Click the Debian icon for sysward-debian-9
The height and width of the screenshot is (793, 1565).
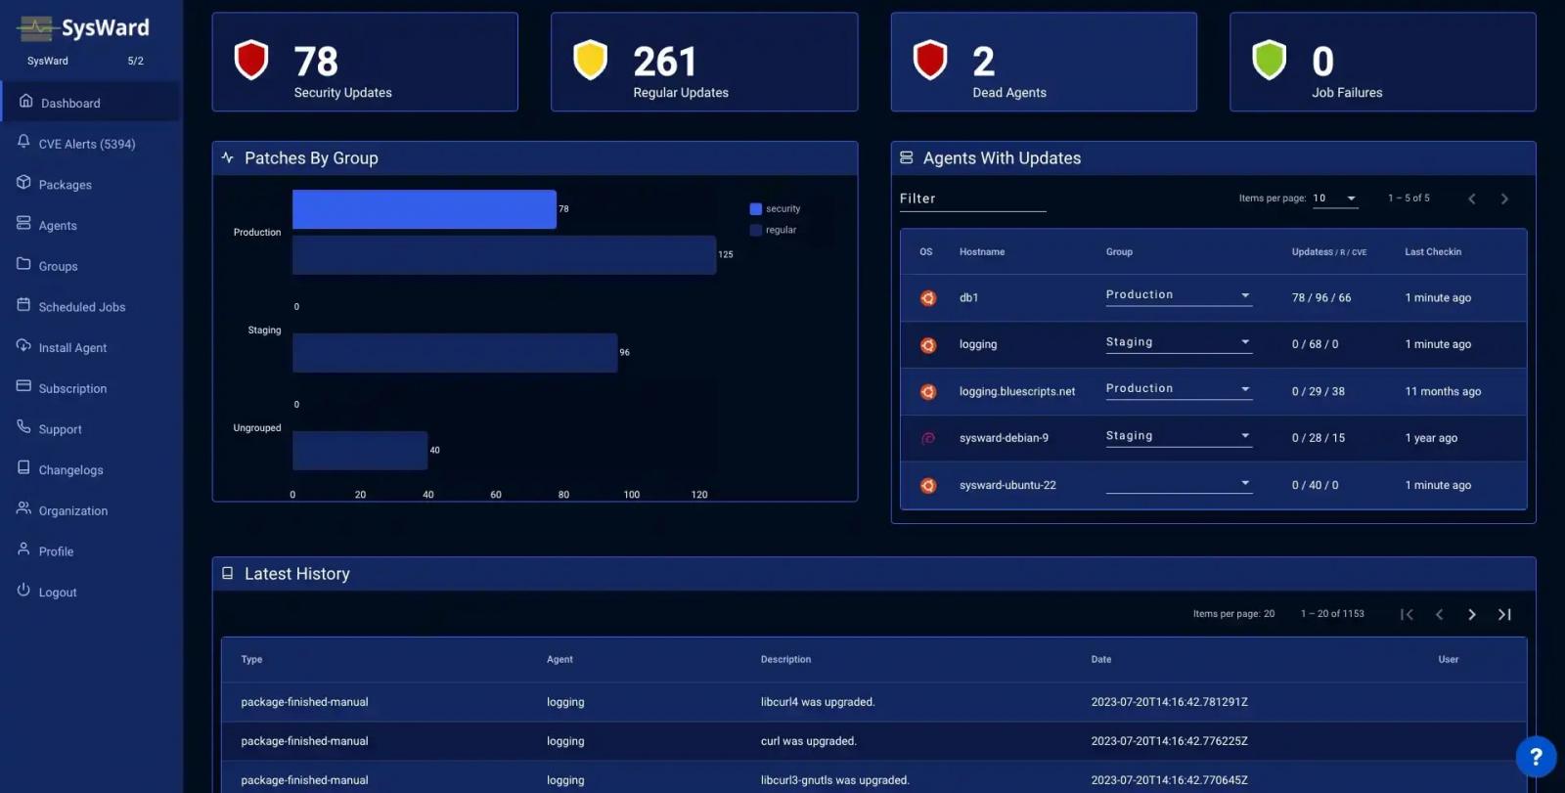point(927,438)
